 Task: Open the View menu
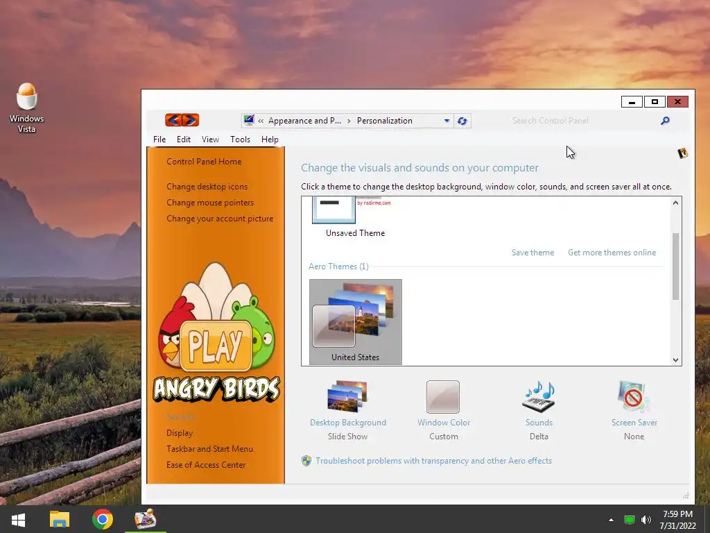coord(210,139)
